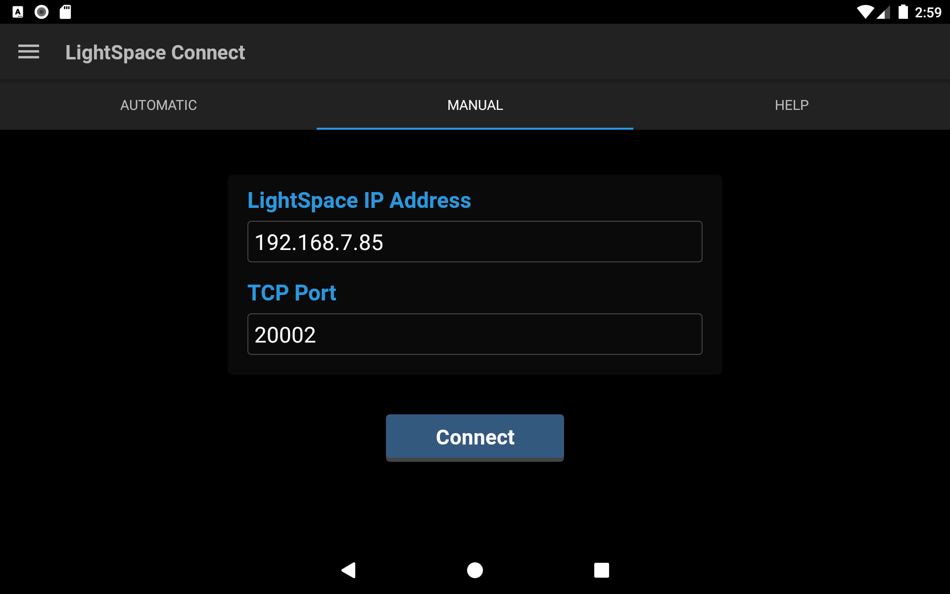Click the LightSpace IP Address field

coord(475,242)
